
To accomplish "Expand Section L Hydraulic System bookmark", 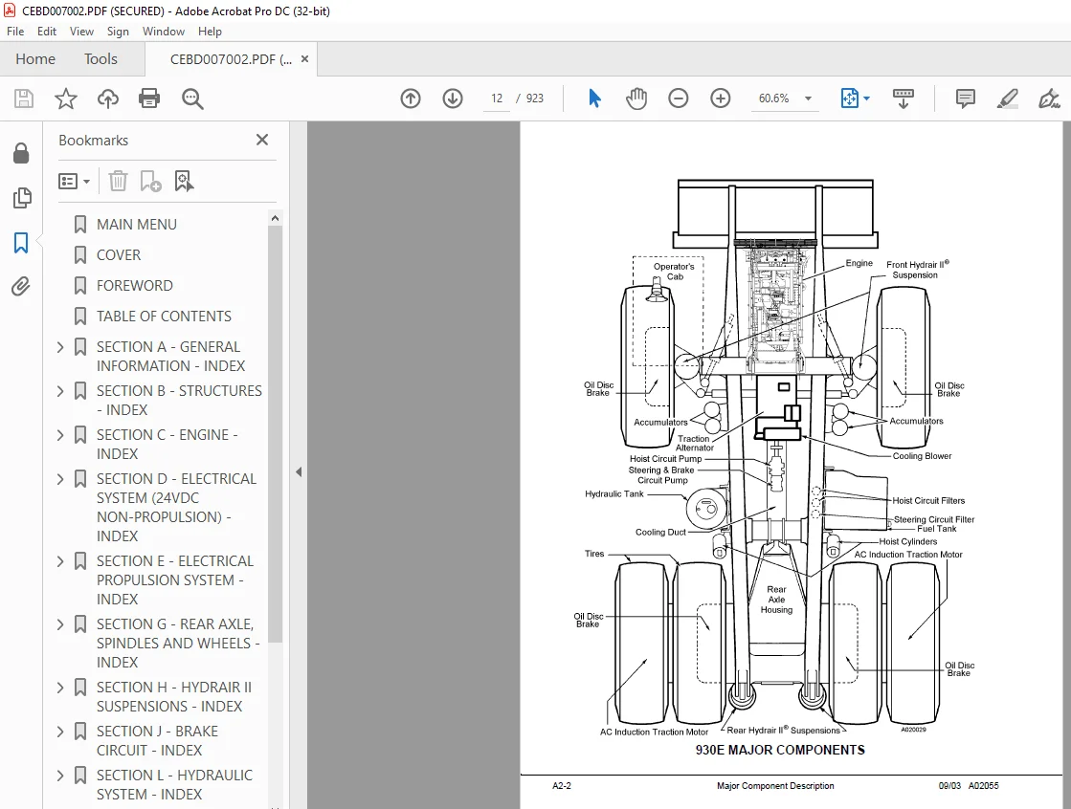I will coord(60,776).
